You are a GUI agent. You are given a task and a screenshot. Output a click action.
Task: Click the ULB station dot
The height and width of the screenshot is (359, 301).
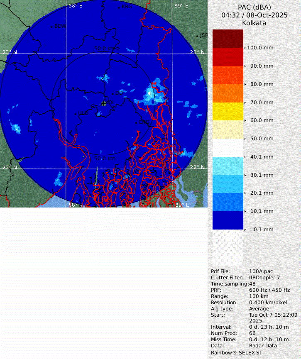pos(76,114)
